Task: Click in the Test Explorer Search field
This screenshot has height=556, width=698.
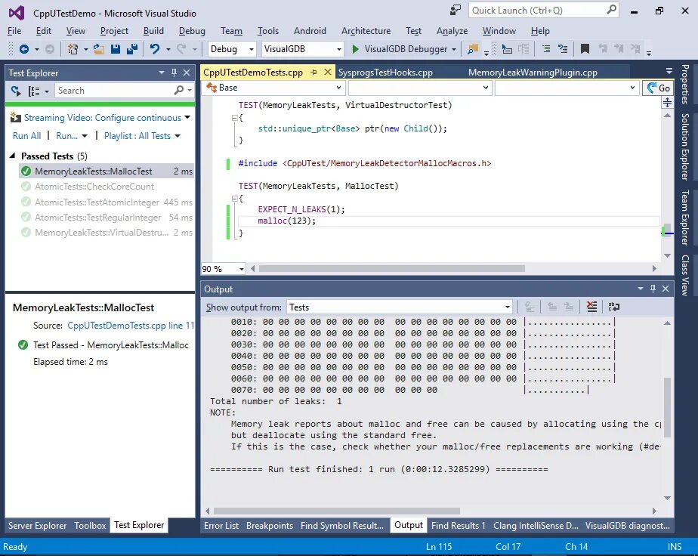Action: click(115, 91)
